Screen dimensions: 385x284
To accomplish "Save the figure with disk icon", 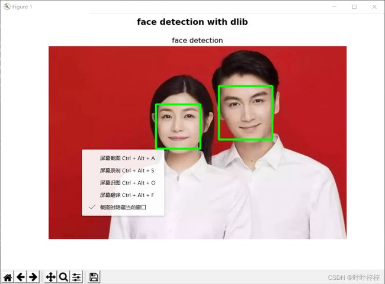I will tap(94, 277).
